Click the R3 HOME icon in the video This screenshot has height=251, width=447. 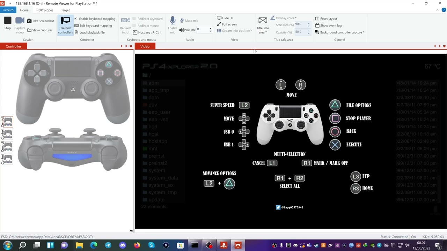coord(356,189)
